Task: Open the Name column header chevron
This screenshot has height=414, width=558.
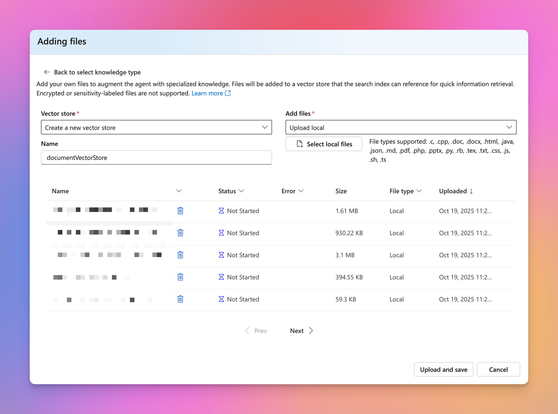Action: pyautogui.click(x=179, y=191)
